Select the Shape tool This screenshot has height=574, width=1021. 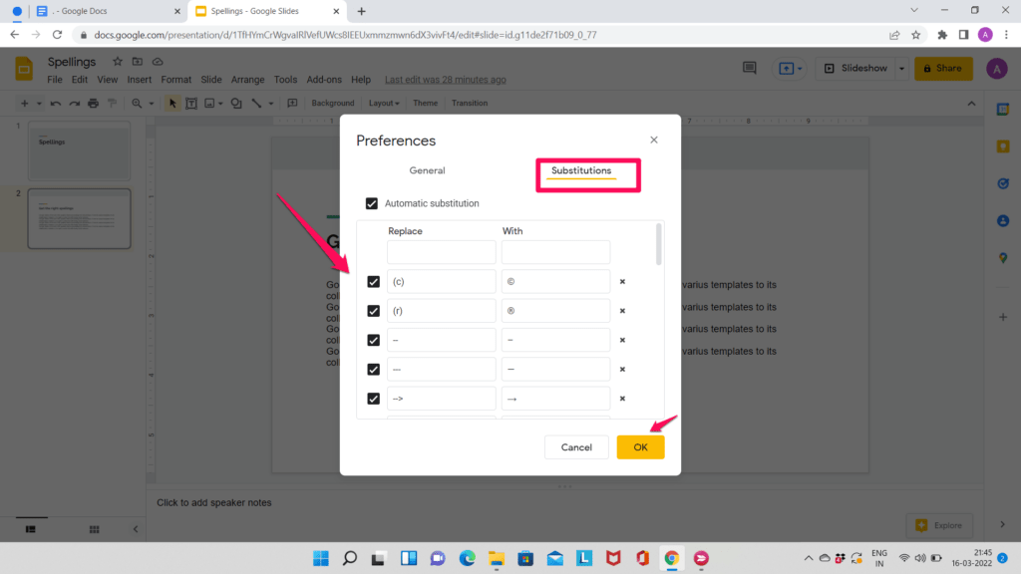click(x=235, y=103)
